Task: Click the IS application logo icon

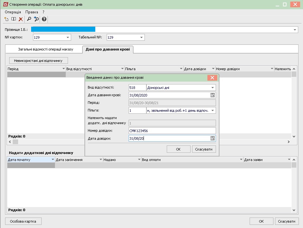Action: pyautogui.click(x=6, y=4)
